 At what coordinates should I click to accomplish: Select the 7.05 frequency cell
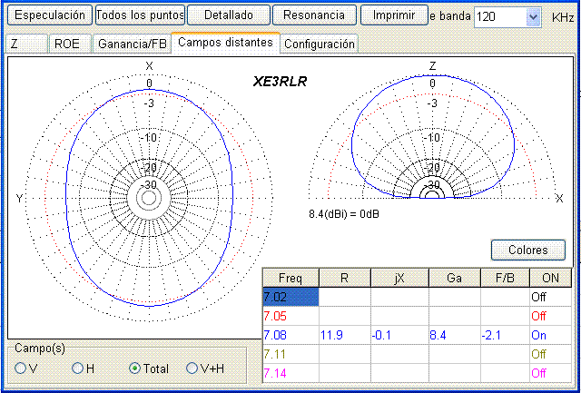(290, 317)
